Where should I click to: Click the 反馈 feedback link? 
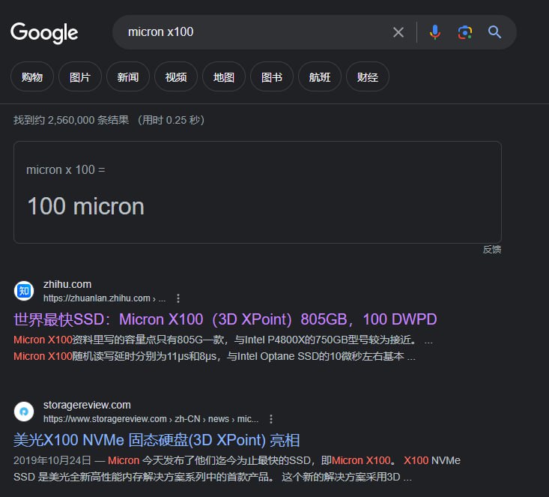(492, 250)
